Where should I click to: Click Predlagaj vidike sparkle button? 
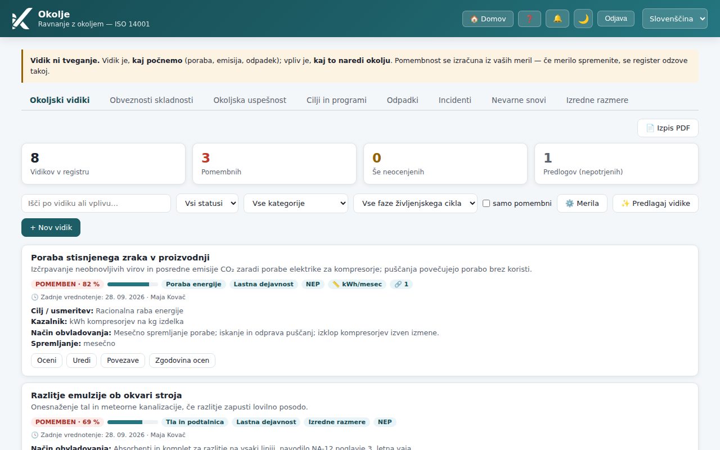tap(655, 203)
